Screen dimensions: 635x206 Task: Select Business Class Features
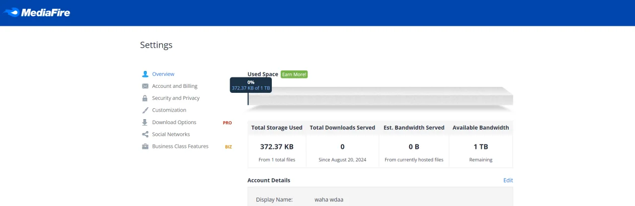pos(180,146)
